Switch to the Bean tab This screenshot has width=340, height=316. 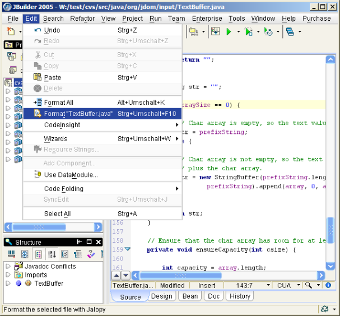point(190,296)
